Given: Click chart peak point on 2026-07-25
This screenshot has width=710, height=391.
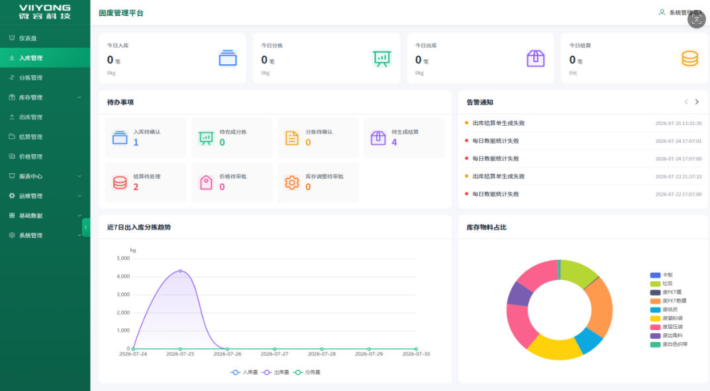Looking at the screenshot, I should 180,271.
